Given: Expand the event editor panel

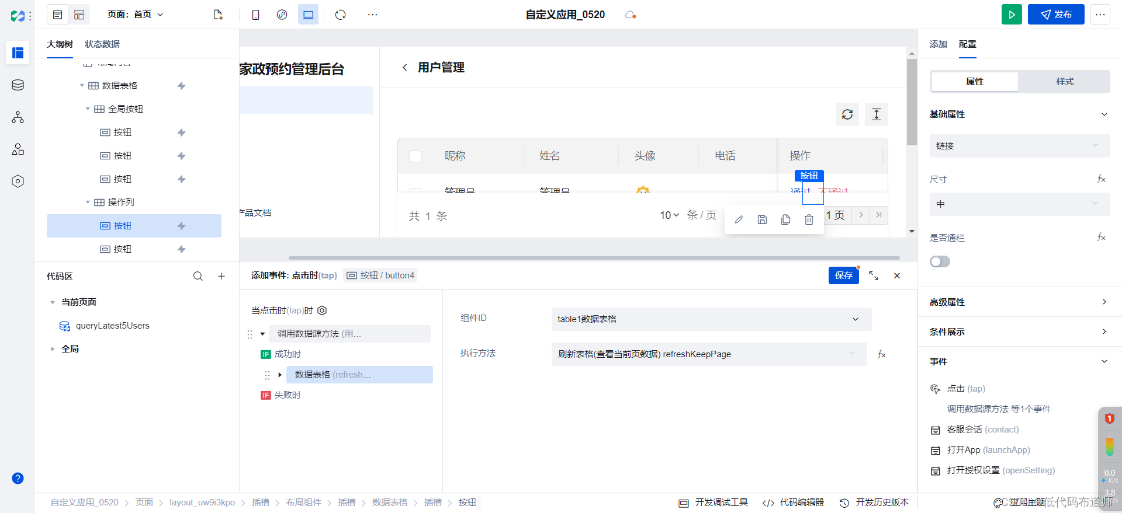Looking at the screenshot, I should [874, 275].
